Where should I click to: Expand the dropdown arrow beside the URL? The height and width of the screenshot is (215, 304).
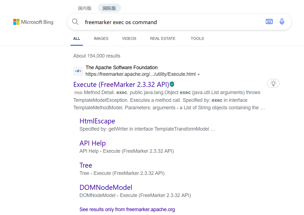pos(199,74)
